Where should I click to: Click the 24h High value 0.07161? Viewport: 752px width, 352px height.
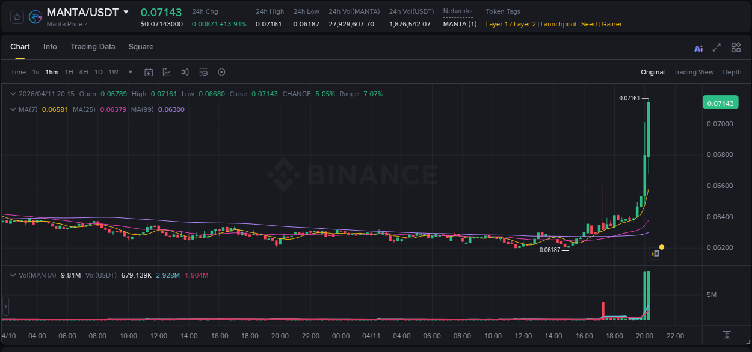(268, 24)
